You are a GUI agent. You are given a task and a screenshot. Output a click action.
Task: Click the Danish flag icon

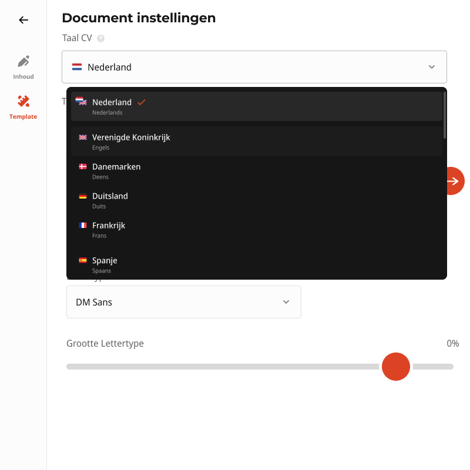click(83, 167)
